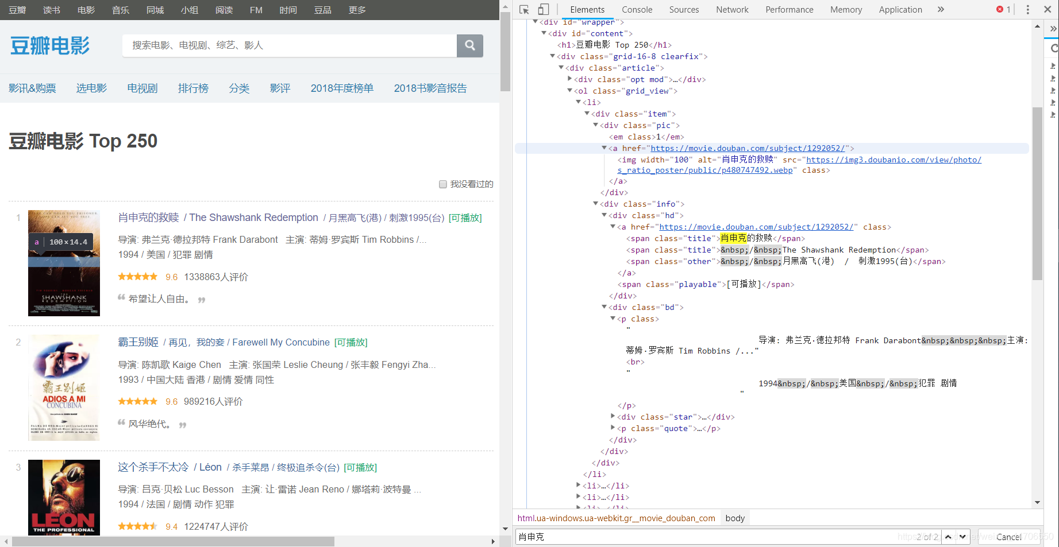This screenshot has height=547, width=1059.
Task: Open the DevTools more tabs chevron
Action: (x=941, y=9)
